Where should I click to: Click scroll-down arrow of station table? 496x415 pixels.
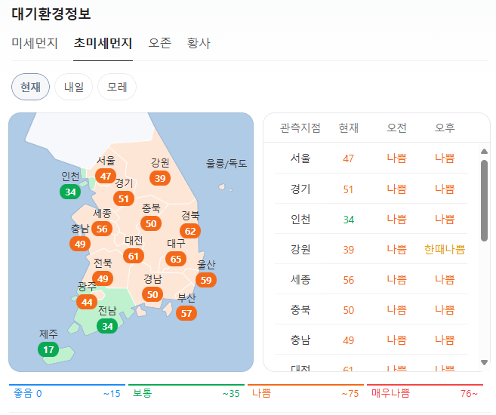[x=484, y=362]
